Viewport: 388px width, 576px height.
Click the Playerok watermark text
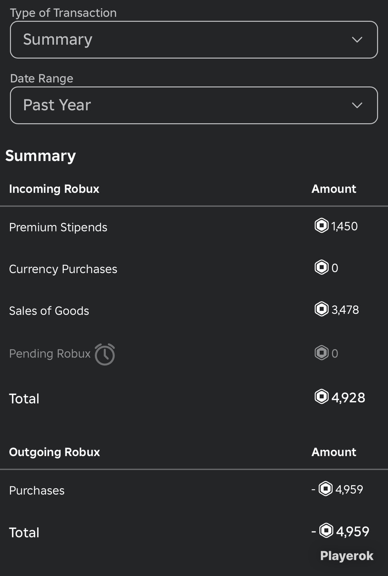(346, 556)
